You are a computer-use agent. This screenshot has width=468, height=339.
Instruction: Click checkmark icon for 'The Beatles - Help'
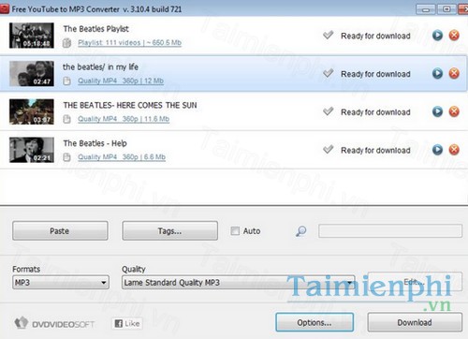click(x=328, y=149)
